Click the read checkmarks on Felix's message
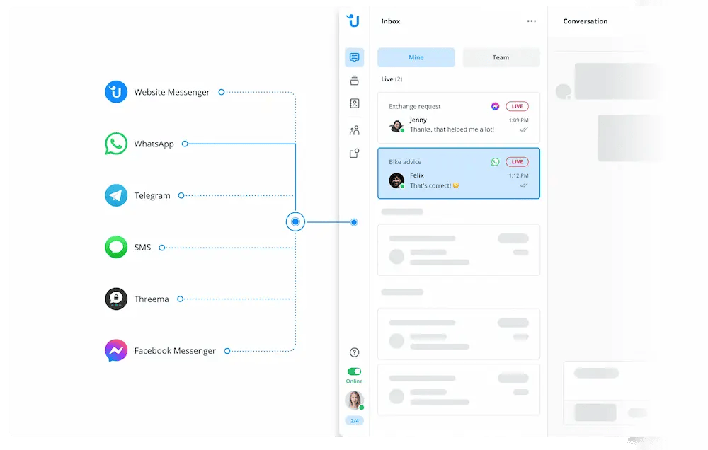This screenshot has width=708, height=450. click(524, 185)
